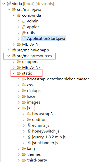Select the com.vinda package label
Viewport: 100px width, 162px height.
(x=31, y=15)
